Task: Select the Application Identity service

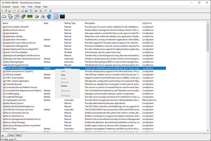Action: [x=84, y=36]
